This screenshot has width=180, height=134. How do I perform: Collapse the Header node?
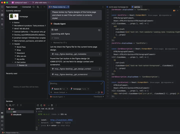10,44
